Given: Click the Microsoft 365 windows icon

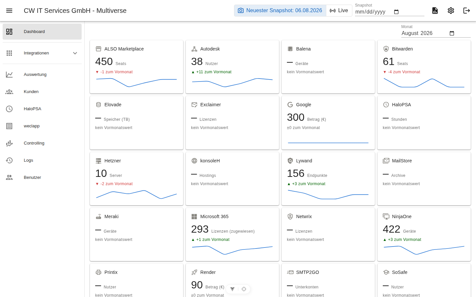Looking at the screenshot, I should pos(194,216).
